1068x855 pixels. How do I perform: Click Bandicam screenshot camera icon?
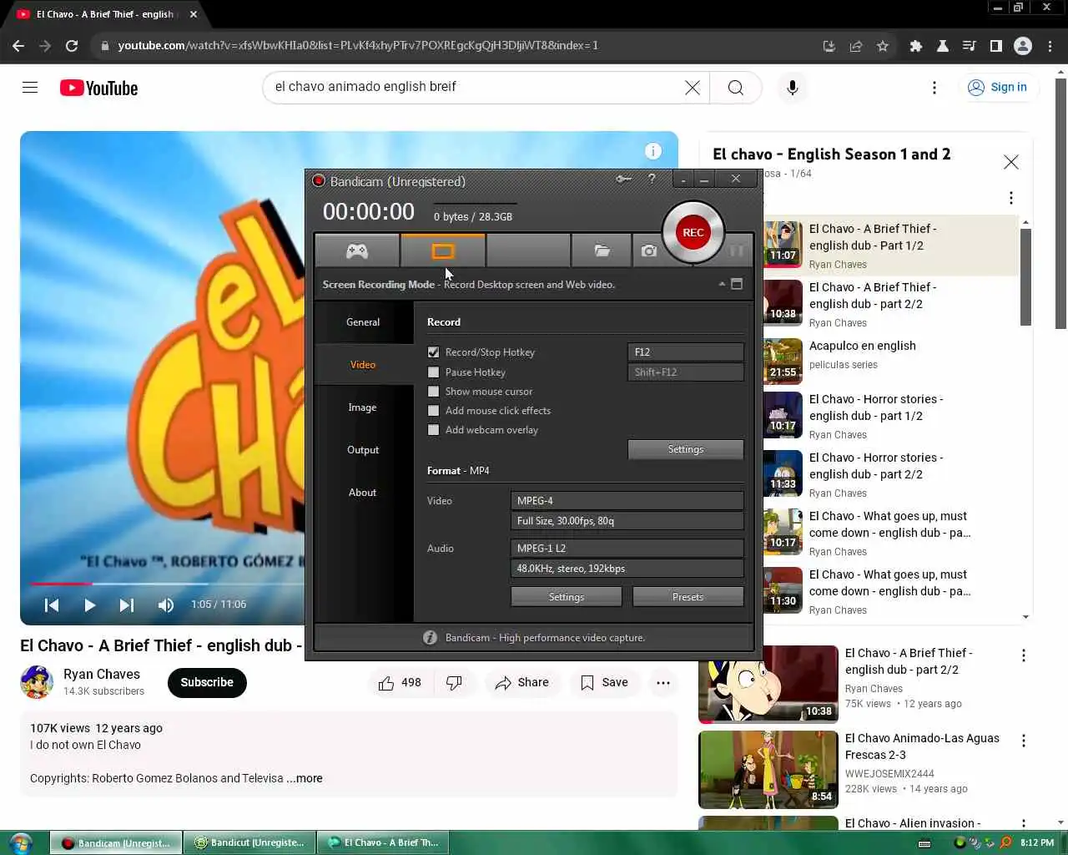(x=648, y=250)
